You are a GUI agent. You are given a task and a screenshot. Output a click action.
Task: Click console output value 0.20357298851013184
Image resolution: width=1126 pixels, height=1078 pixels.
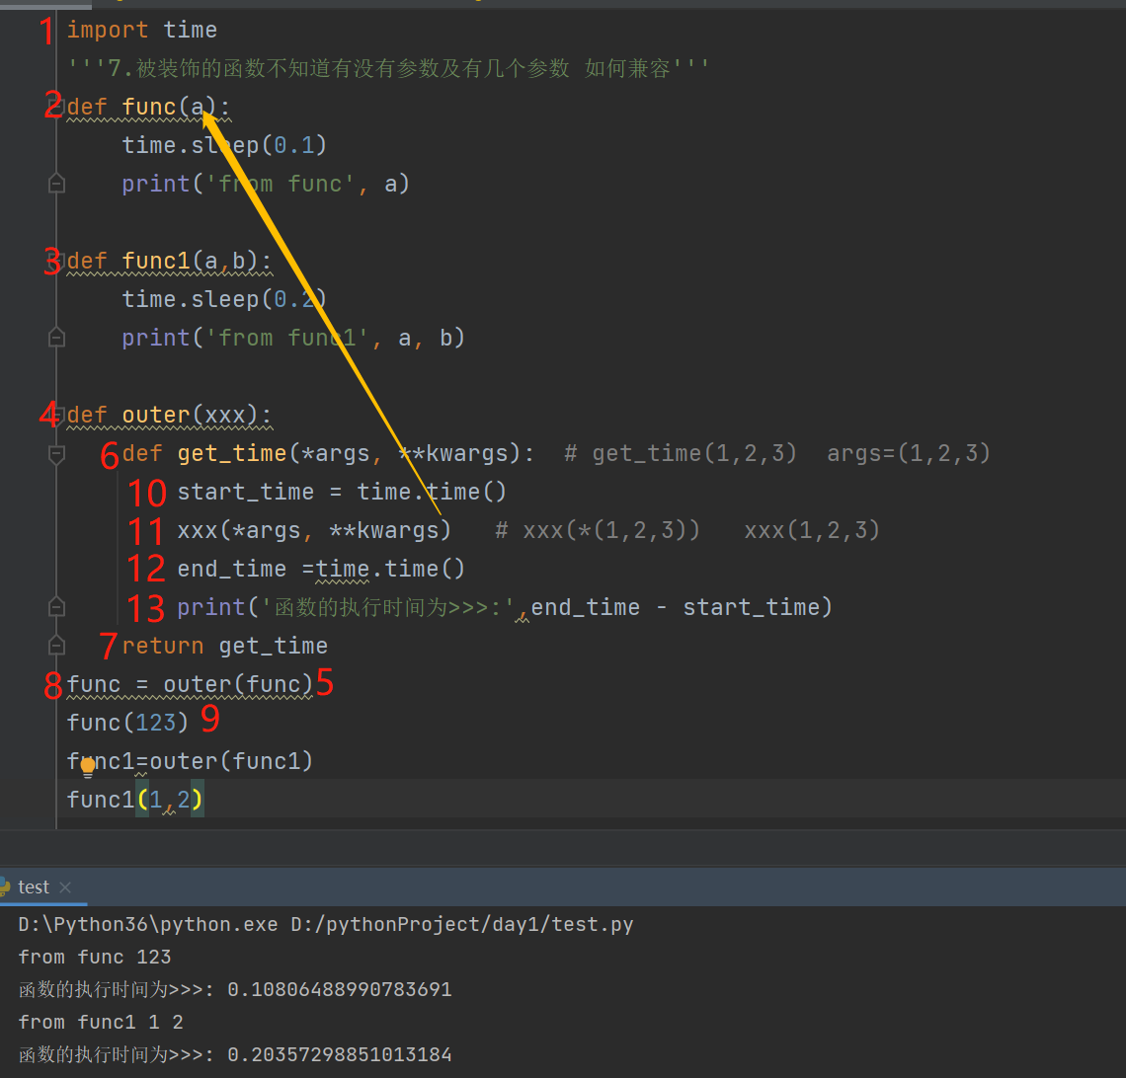point(340,1055)
